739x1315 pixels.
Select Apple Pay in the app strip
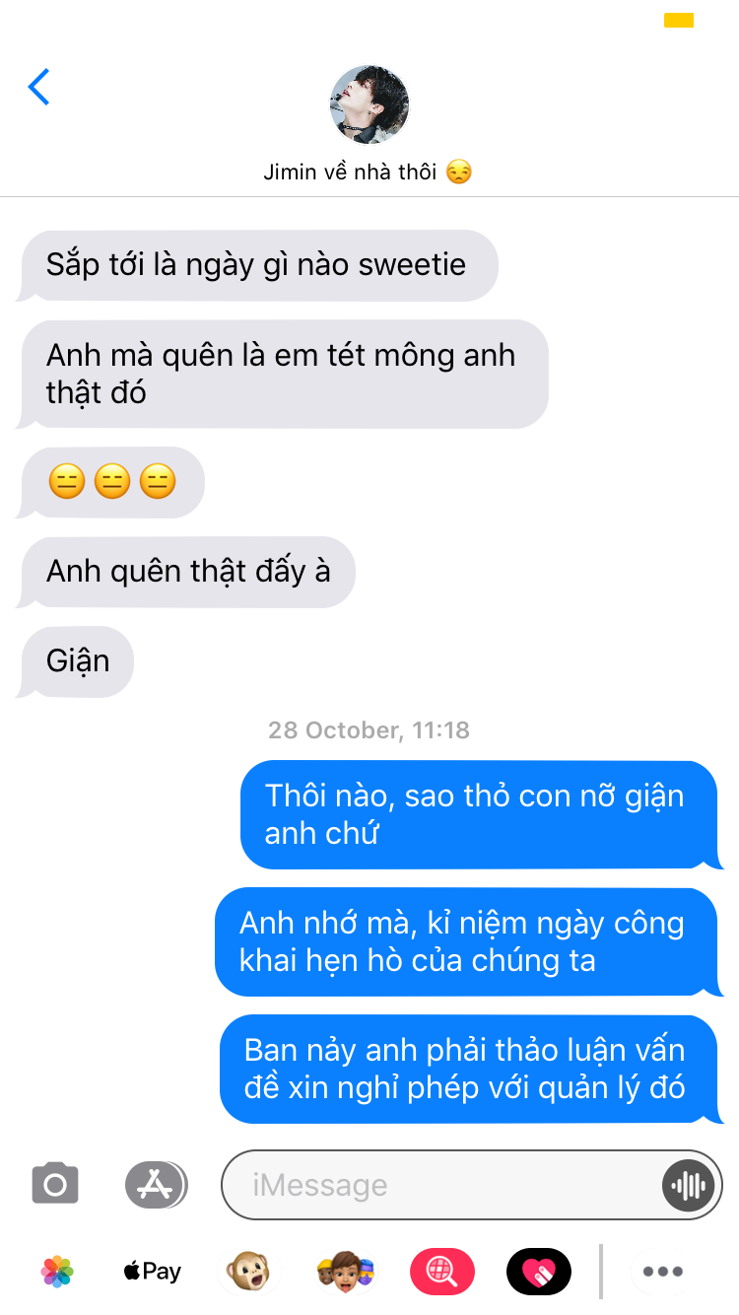coord(152,1272)
